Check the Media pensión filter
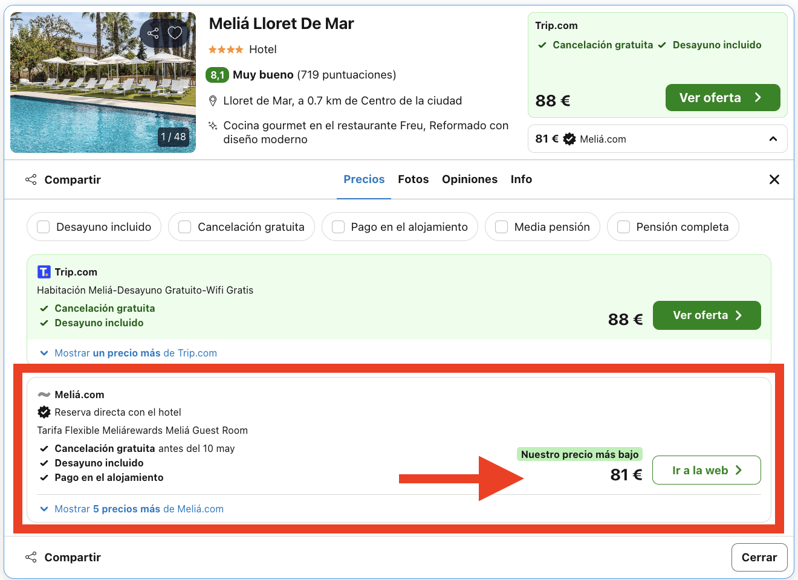Screen dimensions: 798x580 pyautogui.click(x=501, y=227)
